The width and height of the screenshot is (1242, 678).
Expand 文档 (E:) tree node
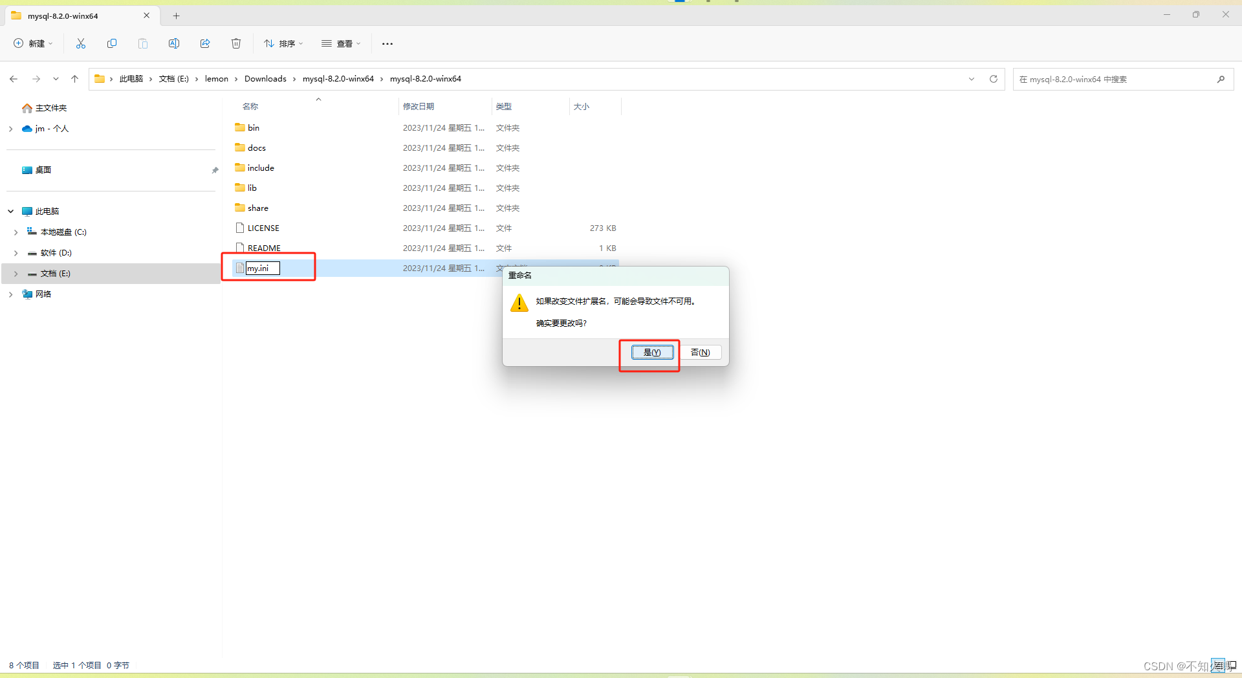point(16,274)
